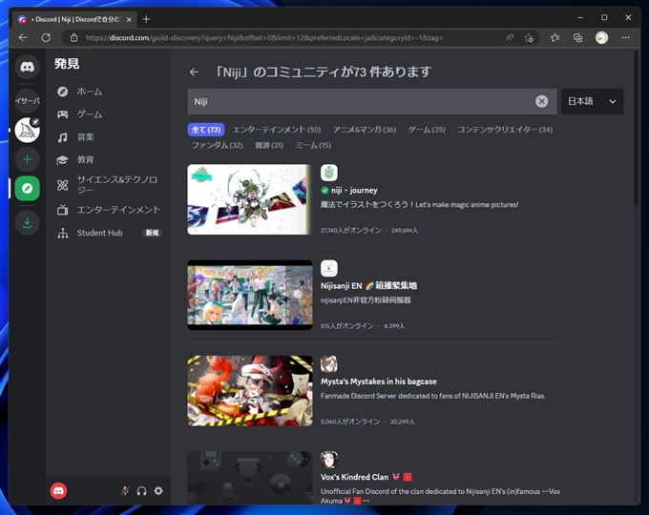Reload the page in the browser
649x515 pixels.
(46, 37)
